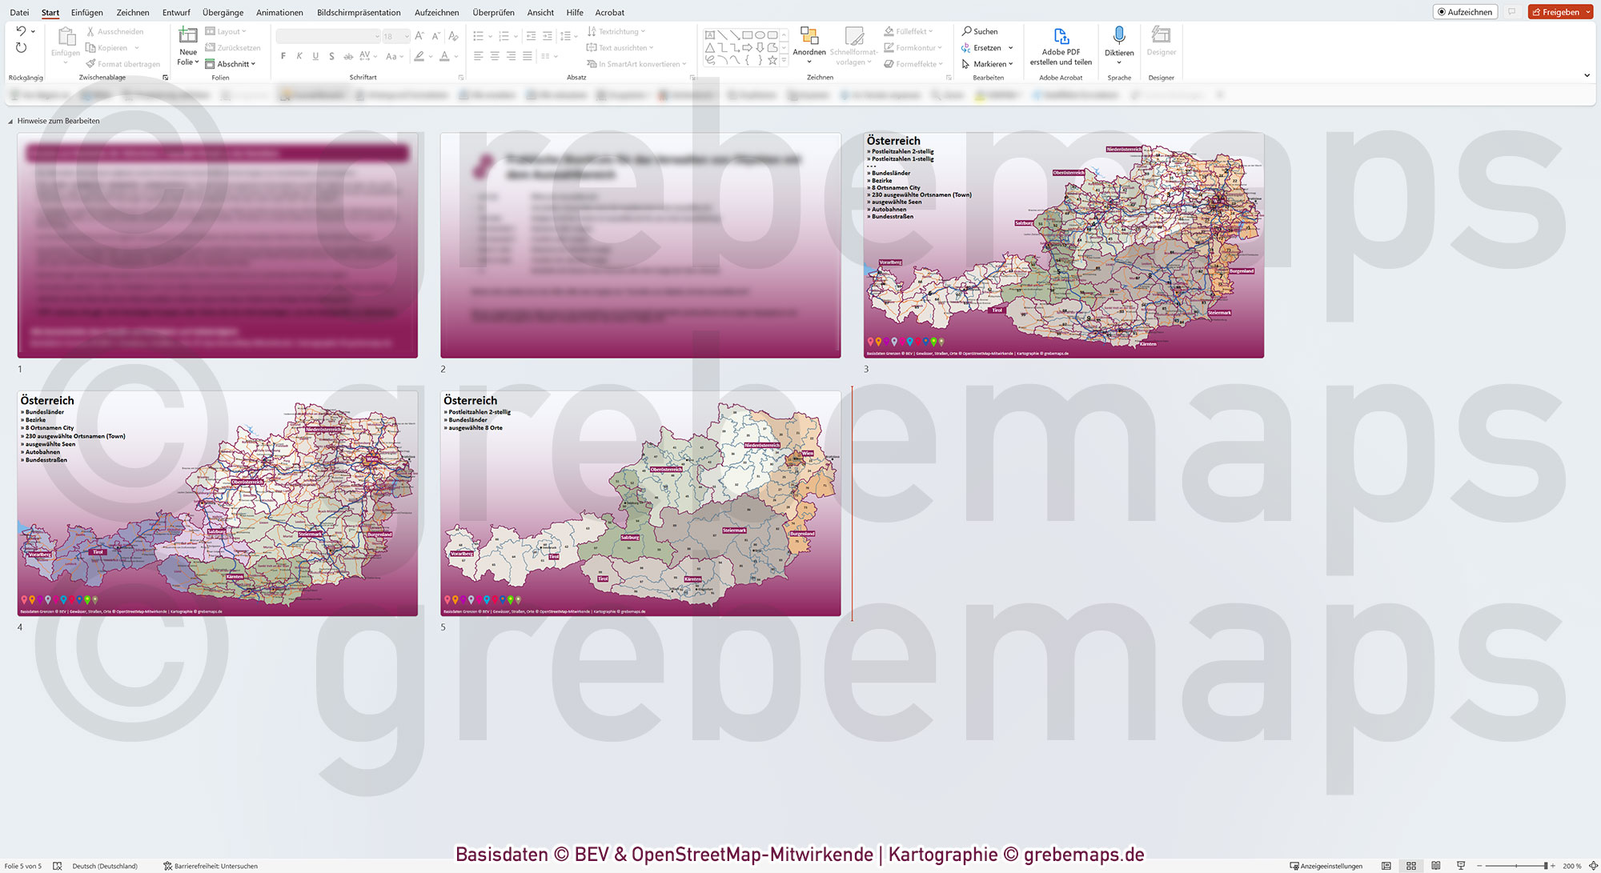
Task: Select the Format übertragen (Format Painter) icon
Action: [x=90, y=64]
